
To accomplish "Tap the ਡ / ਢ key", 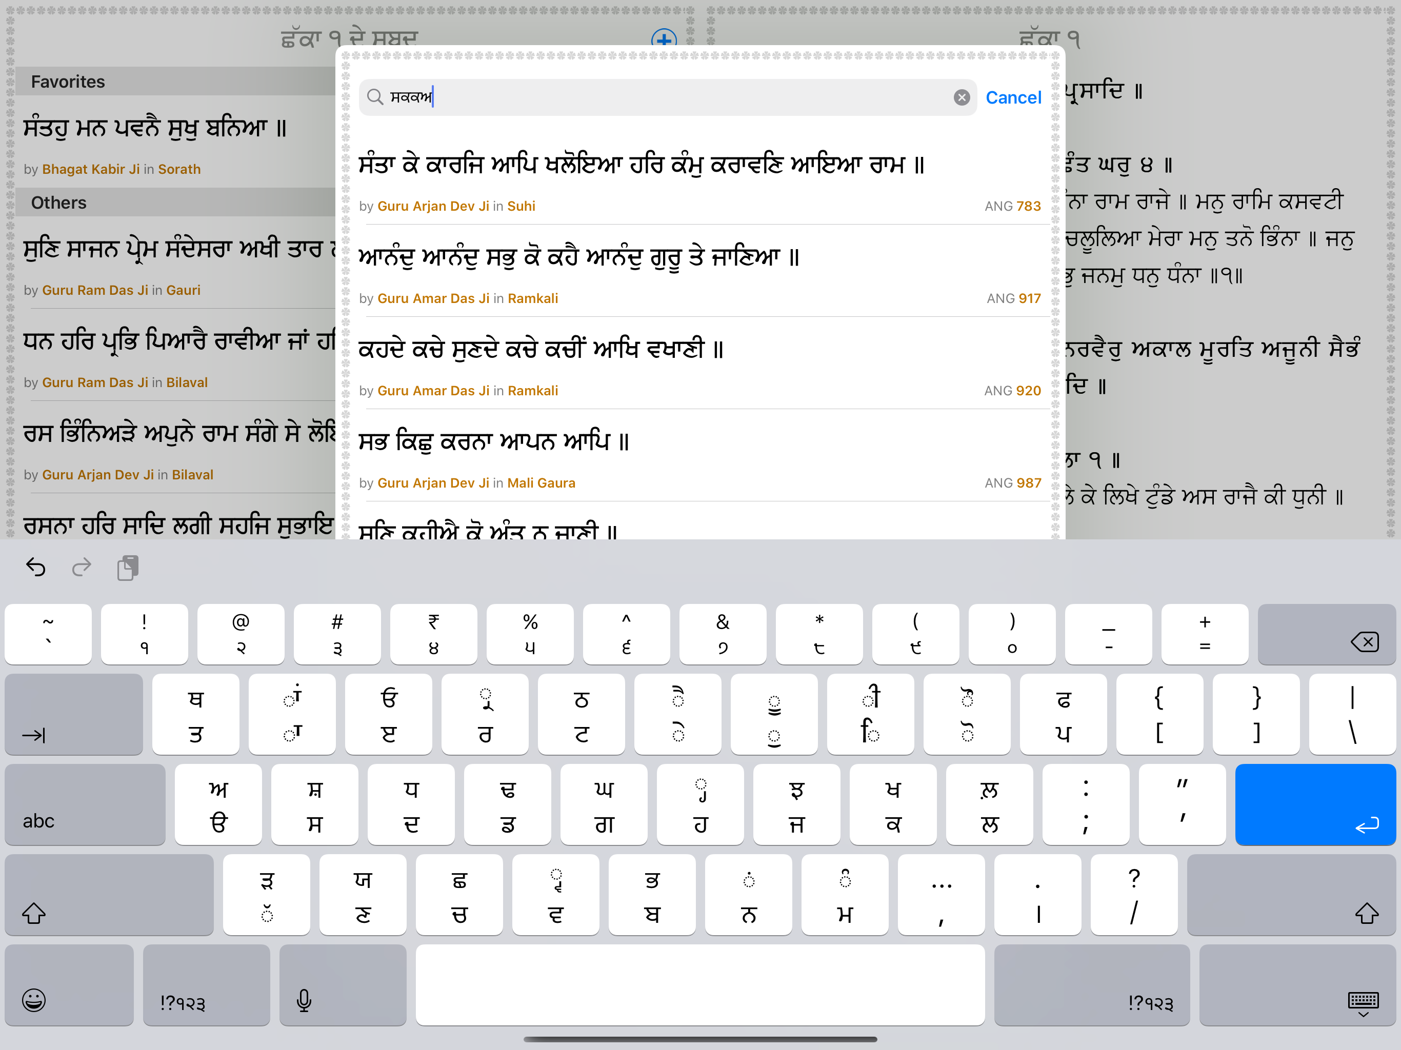I will (507, 804).
